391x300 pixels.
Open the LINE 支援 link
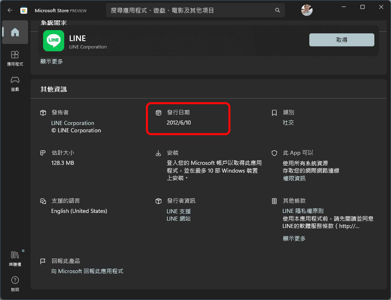point(178,211)
